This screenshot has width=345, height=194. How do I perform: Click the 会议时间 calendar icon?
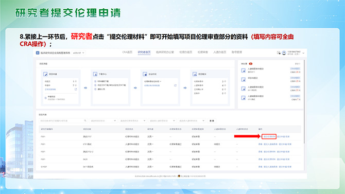(145, 74)
